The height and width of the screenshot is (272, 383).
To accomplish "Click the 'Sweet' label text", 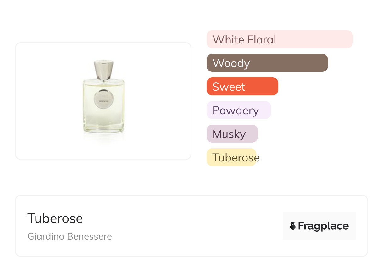I will tap(229, 87).
